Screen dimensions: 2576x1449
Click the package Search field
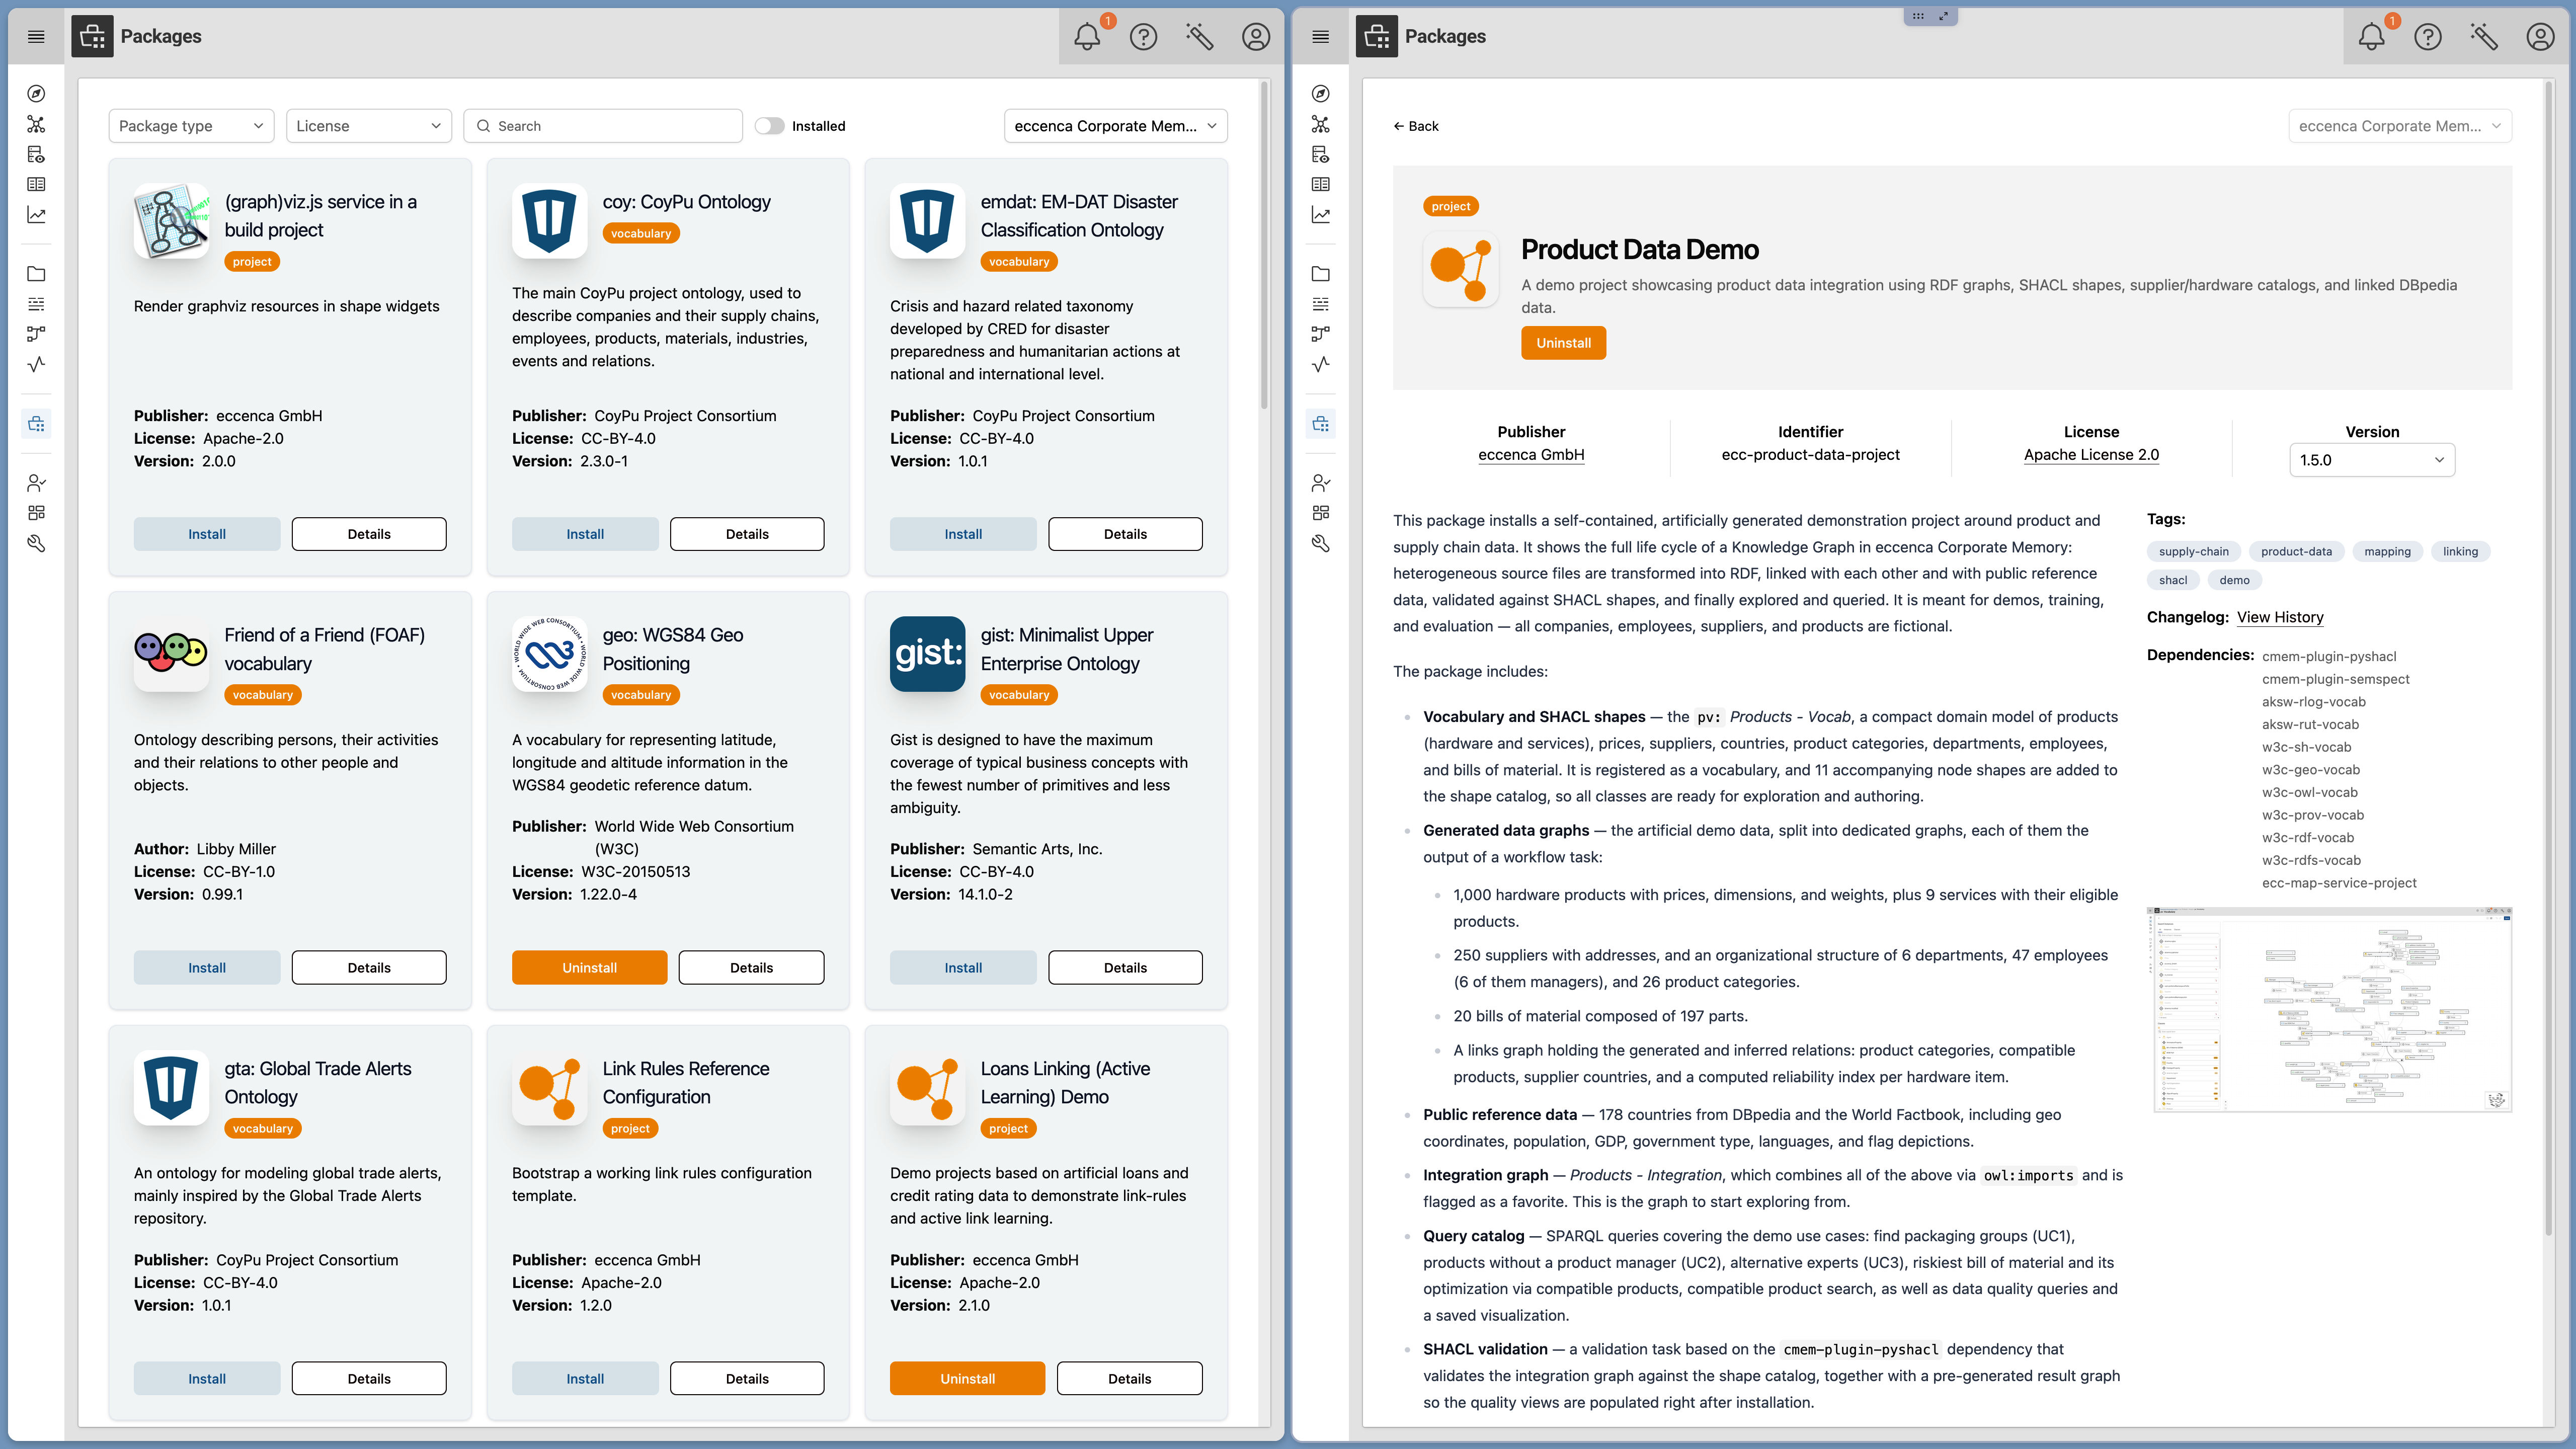tap(603, 126)
